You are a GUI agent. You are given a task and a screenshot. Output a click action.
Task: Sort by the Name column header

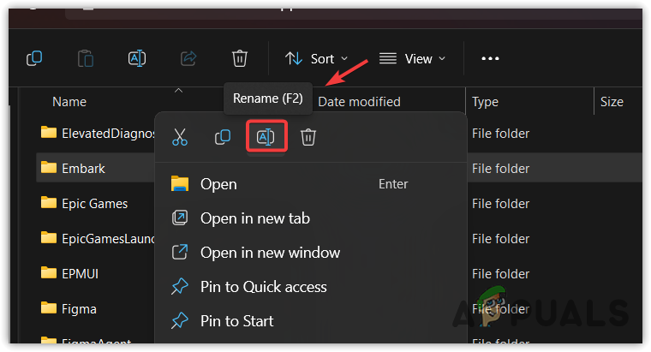[69, 102]
